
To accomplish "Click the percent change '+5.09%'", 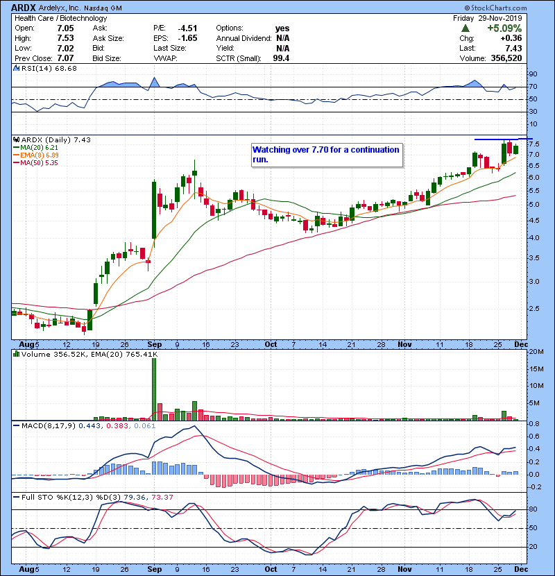I will click(504, 28).
